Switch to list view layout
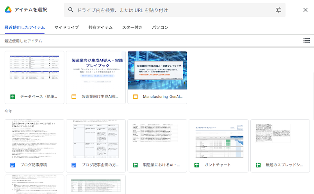Screen dimensions: 314x194 [x=307, y=41]
